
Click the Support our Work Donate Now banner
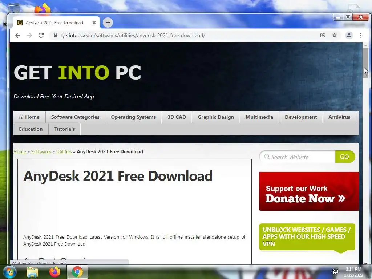[x=309, y=191]
